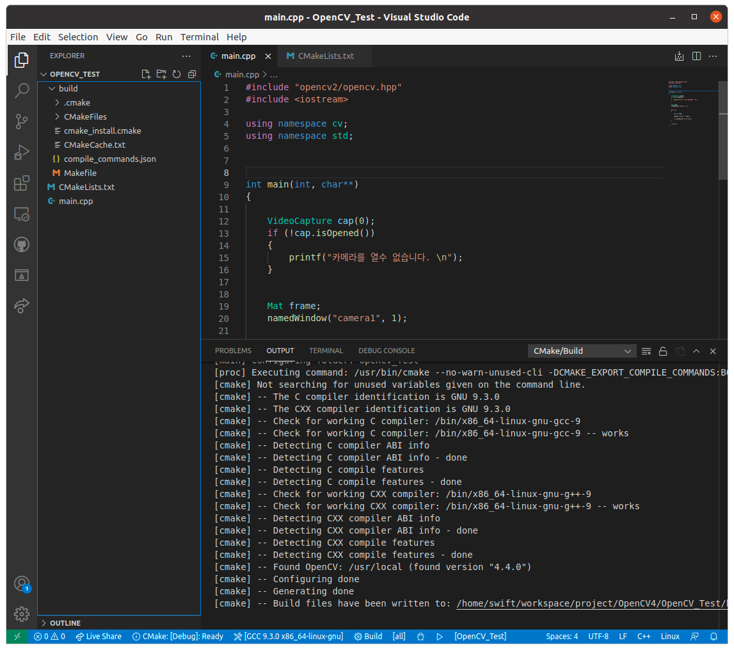Start Live Share from status bar
This screenshot has height=650, width=734.
click(99, 637)
